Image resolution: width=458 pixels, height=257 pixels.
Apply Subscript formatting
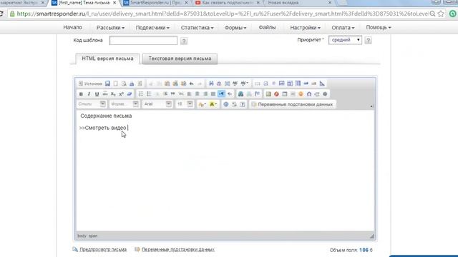[113, 94]
